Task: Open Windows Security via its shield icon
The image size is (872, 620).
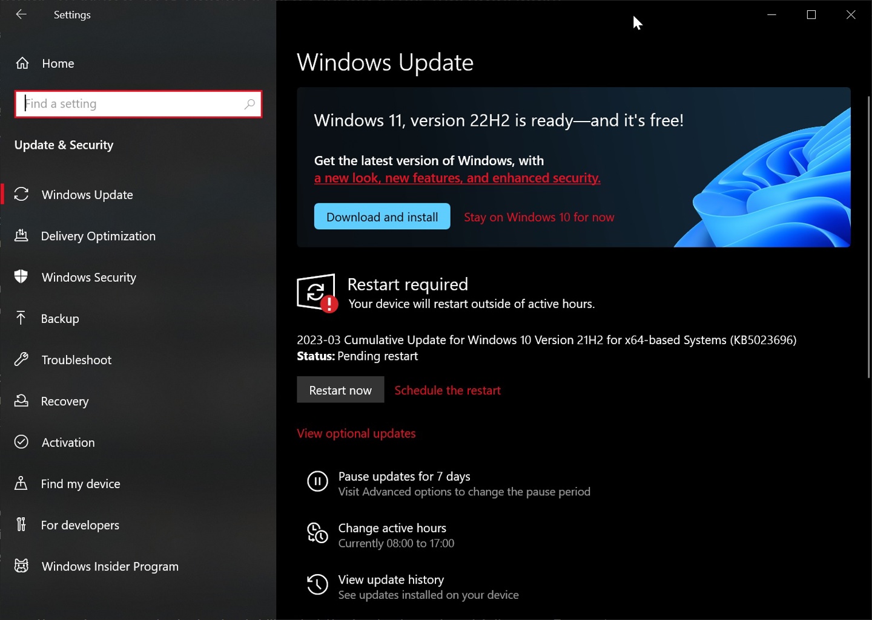Action: 22,276
